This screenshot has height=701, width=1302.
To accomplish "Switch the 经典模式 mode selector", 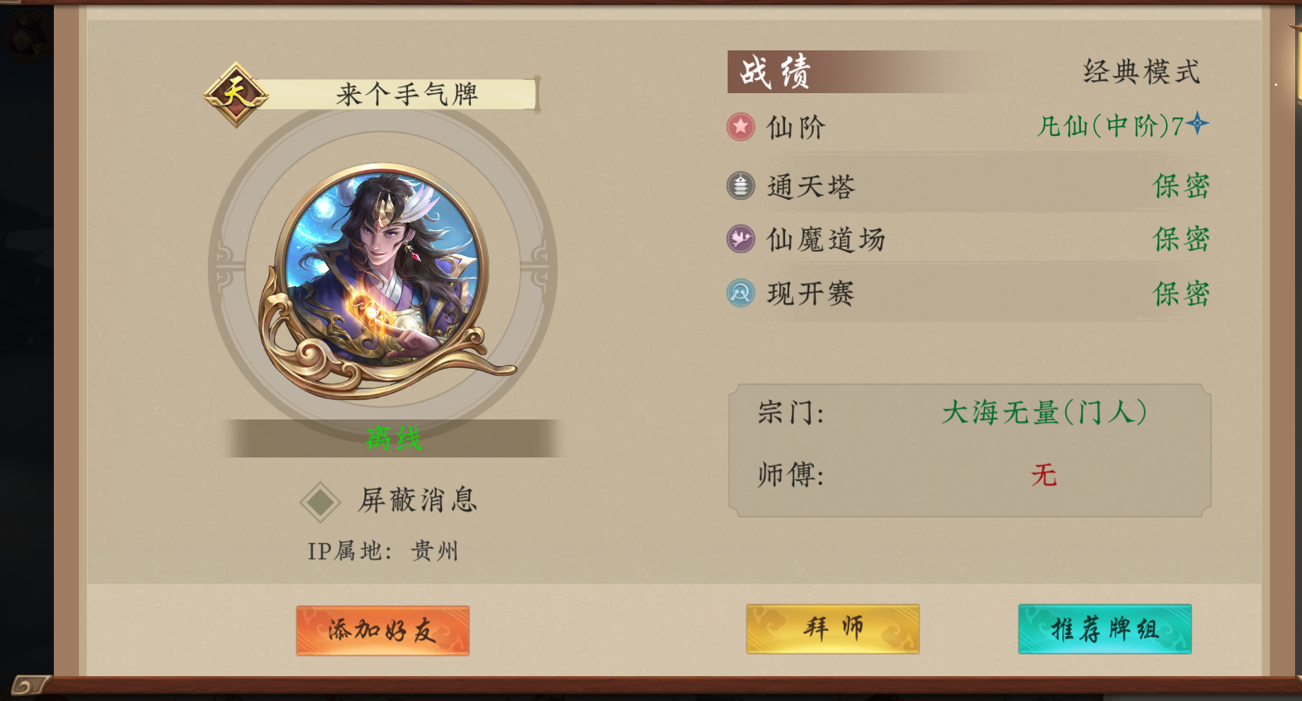I will 1141,72.
